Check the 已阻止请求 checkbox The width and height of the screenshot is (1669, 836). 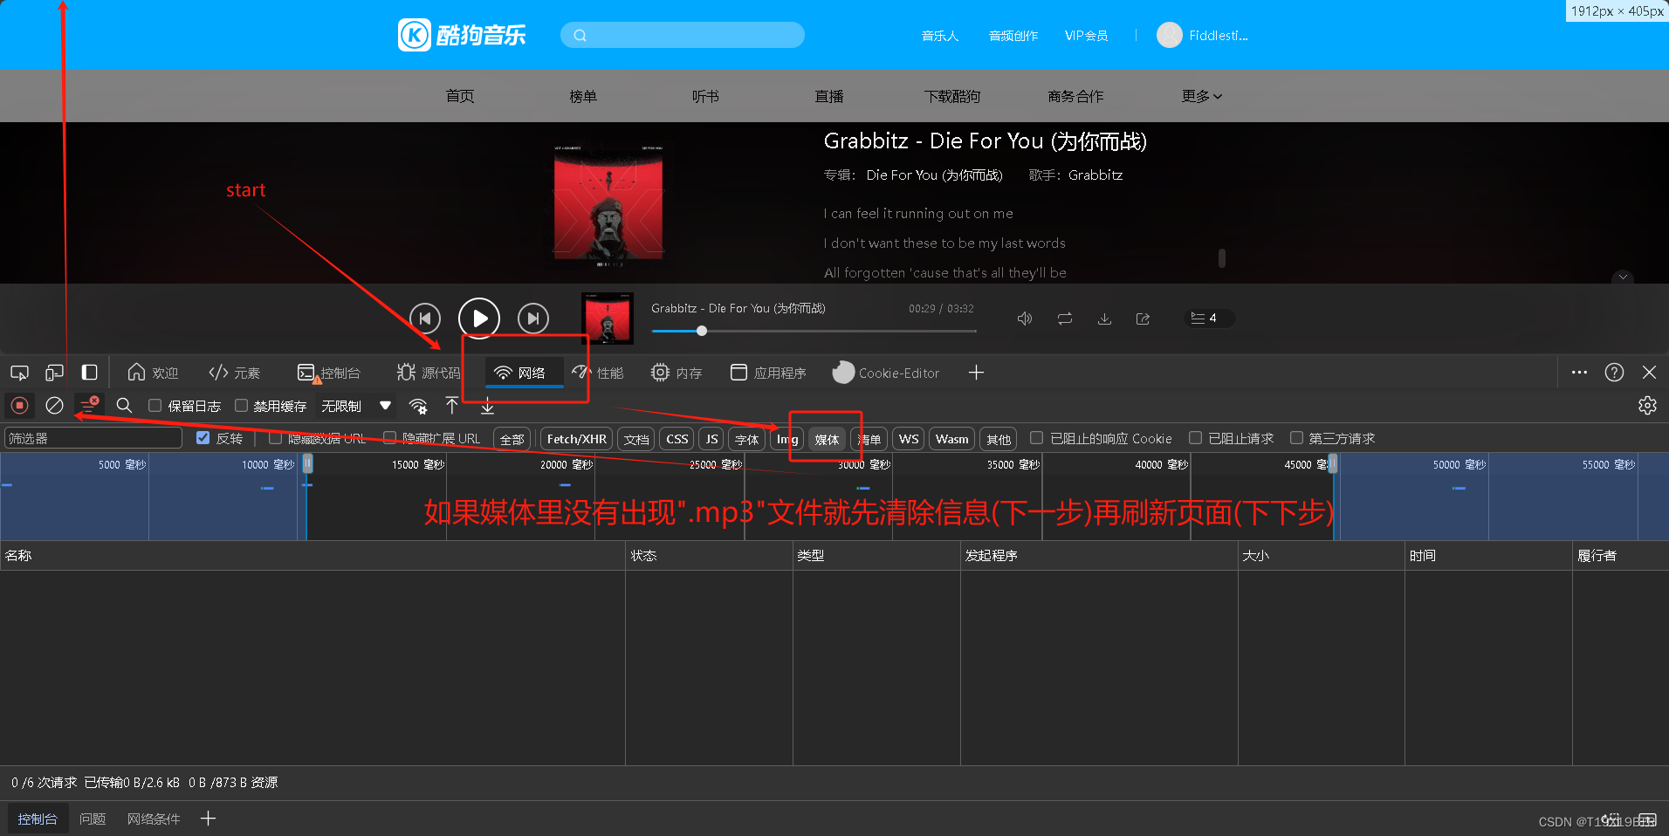click(1195, 438)
